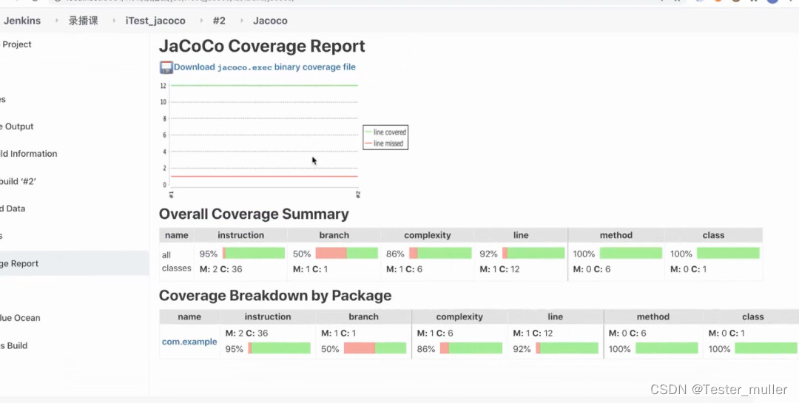Expand arrow after Jenkins breadcrumb

click(x=55, y=21)
